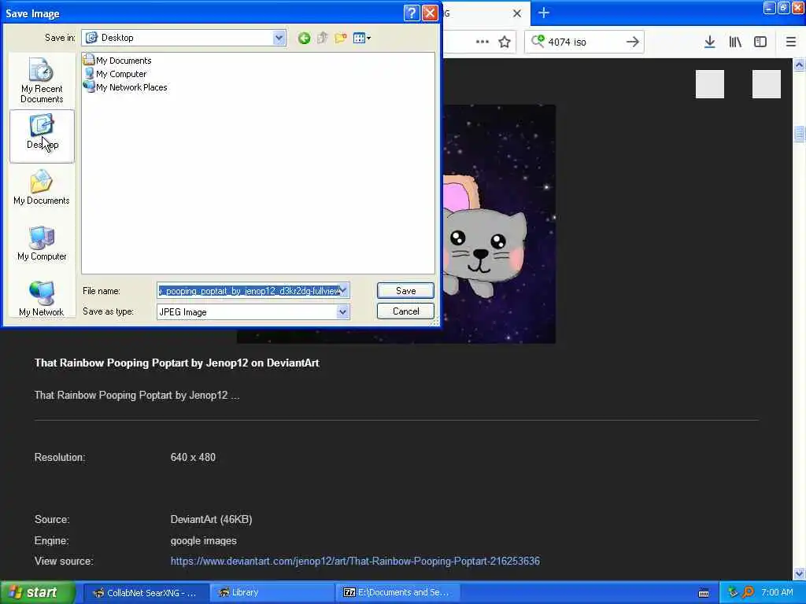Screen dimensions: 806x604
Task: Select My Computer in the places bar
Action: pos(42,244)
